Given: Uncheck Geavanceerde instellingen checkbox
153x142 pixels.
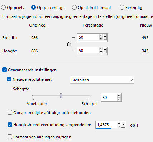Looking at the screenshot, I should 4,70.
